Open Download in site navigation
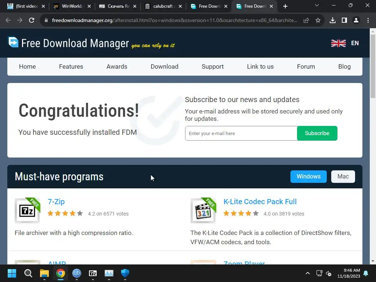The width and height of the screenshot is (376, 282). pyautogui.click(x=164, y=67)
